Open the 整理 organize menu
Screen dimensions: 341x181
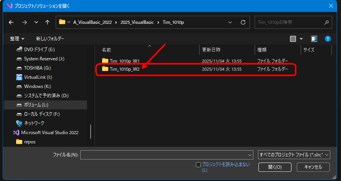tap(17, 39)
